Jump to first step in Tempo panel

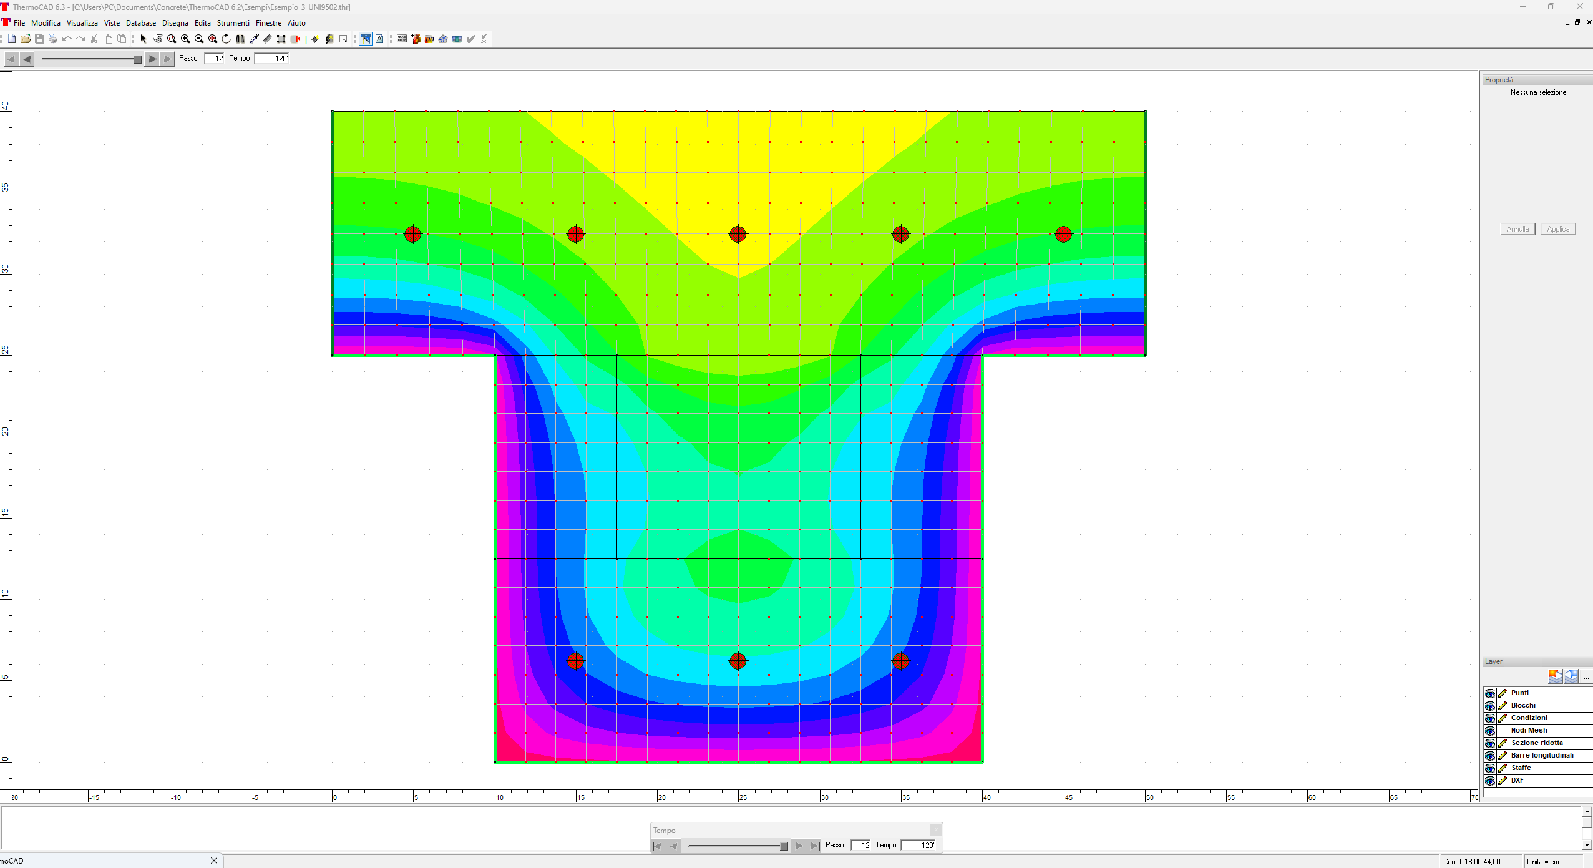657,846
